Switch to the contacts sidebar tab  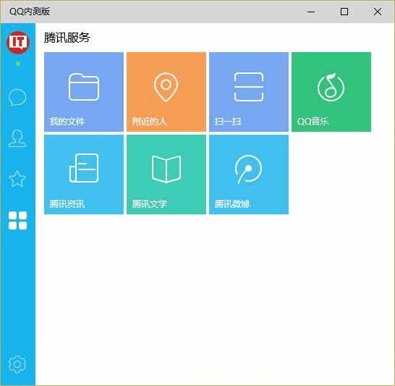[17, 138]
